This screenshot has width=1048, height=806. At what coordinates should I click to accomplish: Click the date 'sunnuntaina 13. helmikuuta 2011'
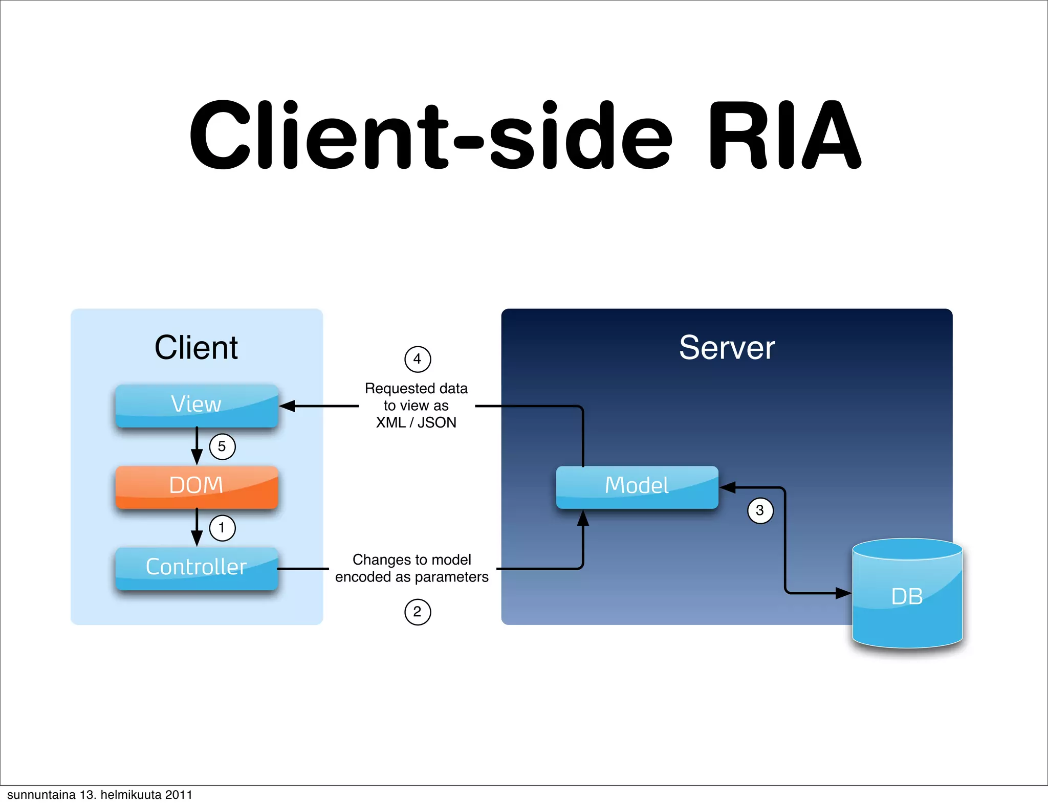tap(100, 795)
